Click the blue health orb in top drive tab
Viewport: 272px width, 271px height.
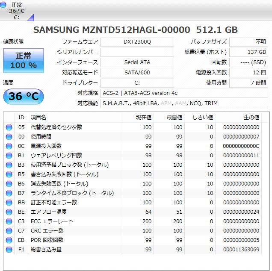(3, 5)
